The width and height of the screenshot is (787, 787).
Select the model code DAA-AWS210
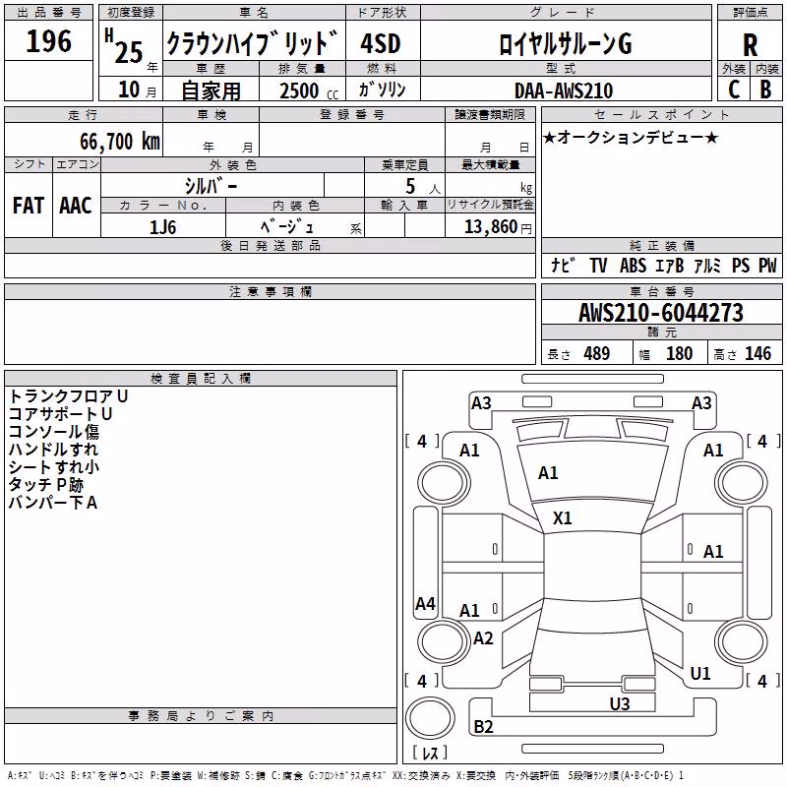564,91
